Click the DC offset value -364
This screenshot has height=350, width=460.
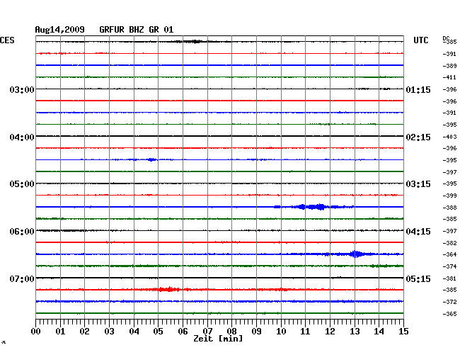pos(449,254)
